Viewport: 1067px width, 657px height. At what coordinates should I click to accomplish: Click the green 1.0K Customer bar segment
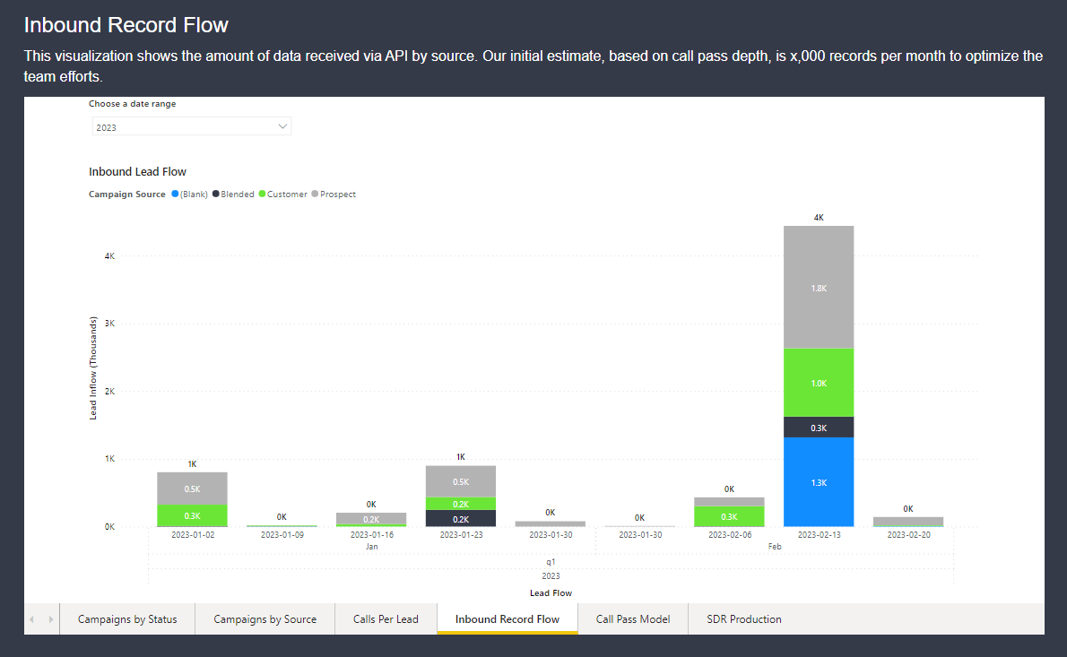point(818,383)
